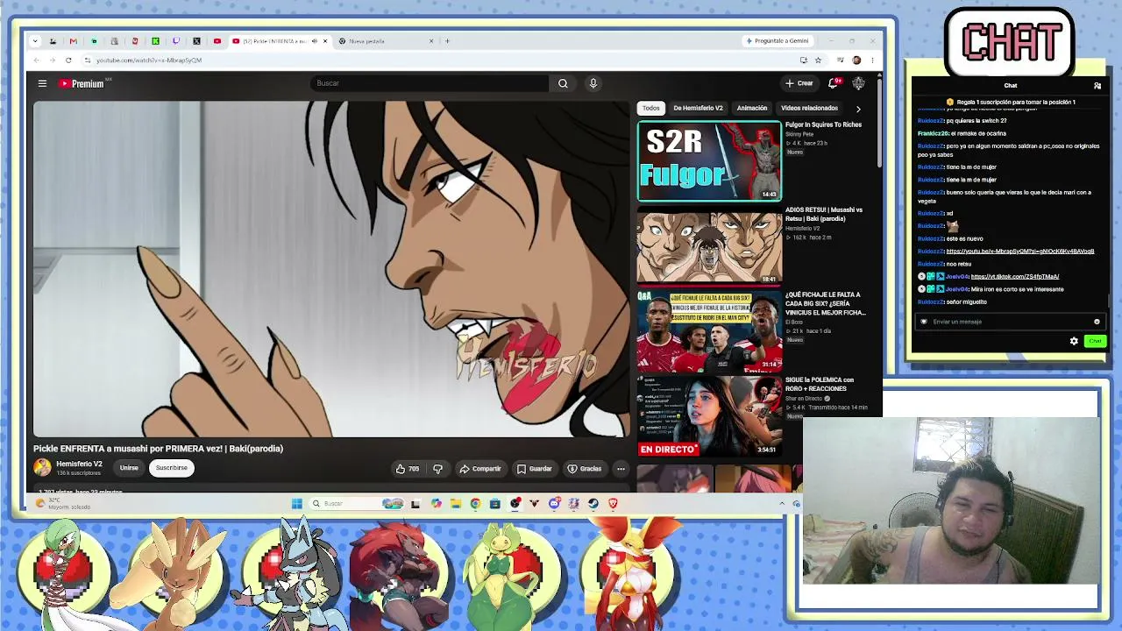Go to YouTube Premium home logo
The image size is (1122, 631).
pos(82,83)
